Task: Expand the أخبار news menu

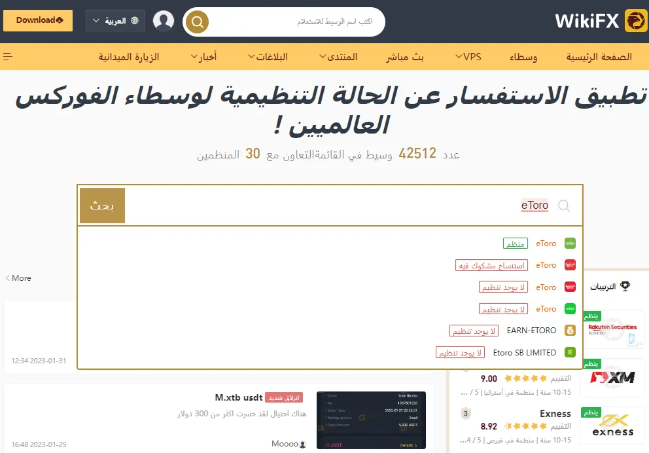Action: click(203, 57)
